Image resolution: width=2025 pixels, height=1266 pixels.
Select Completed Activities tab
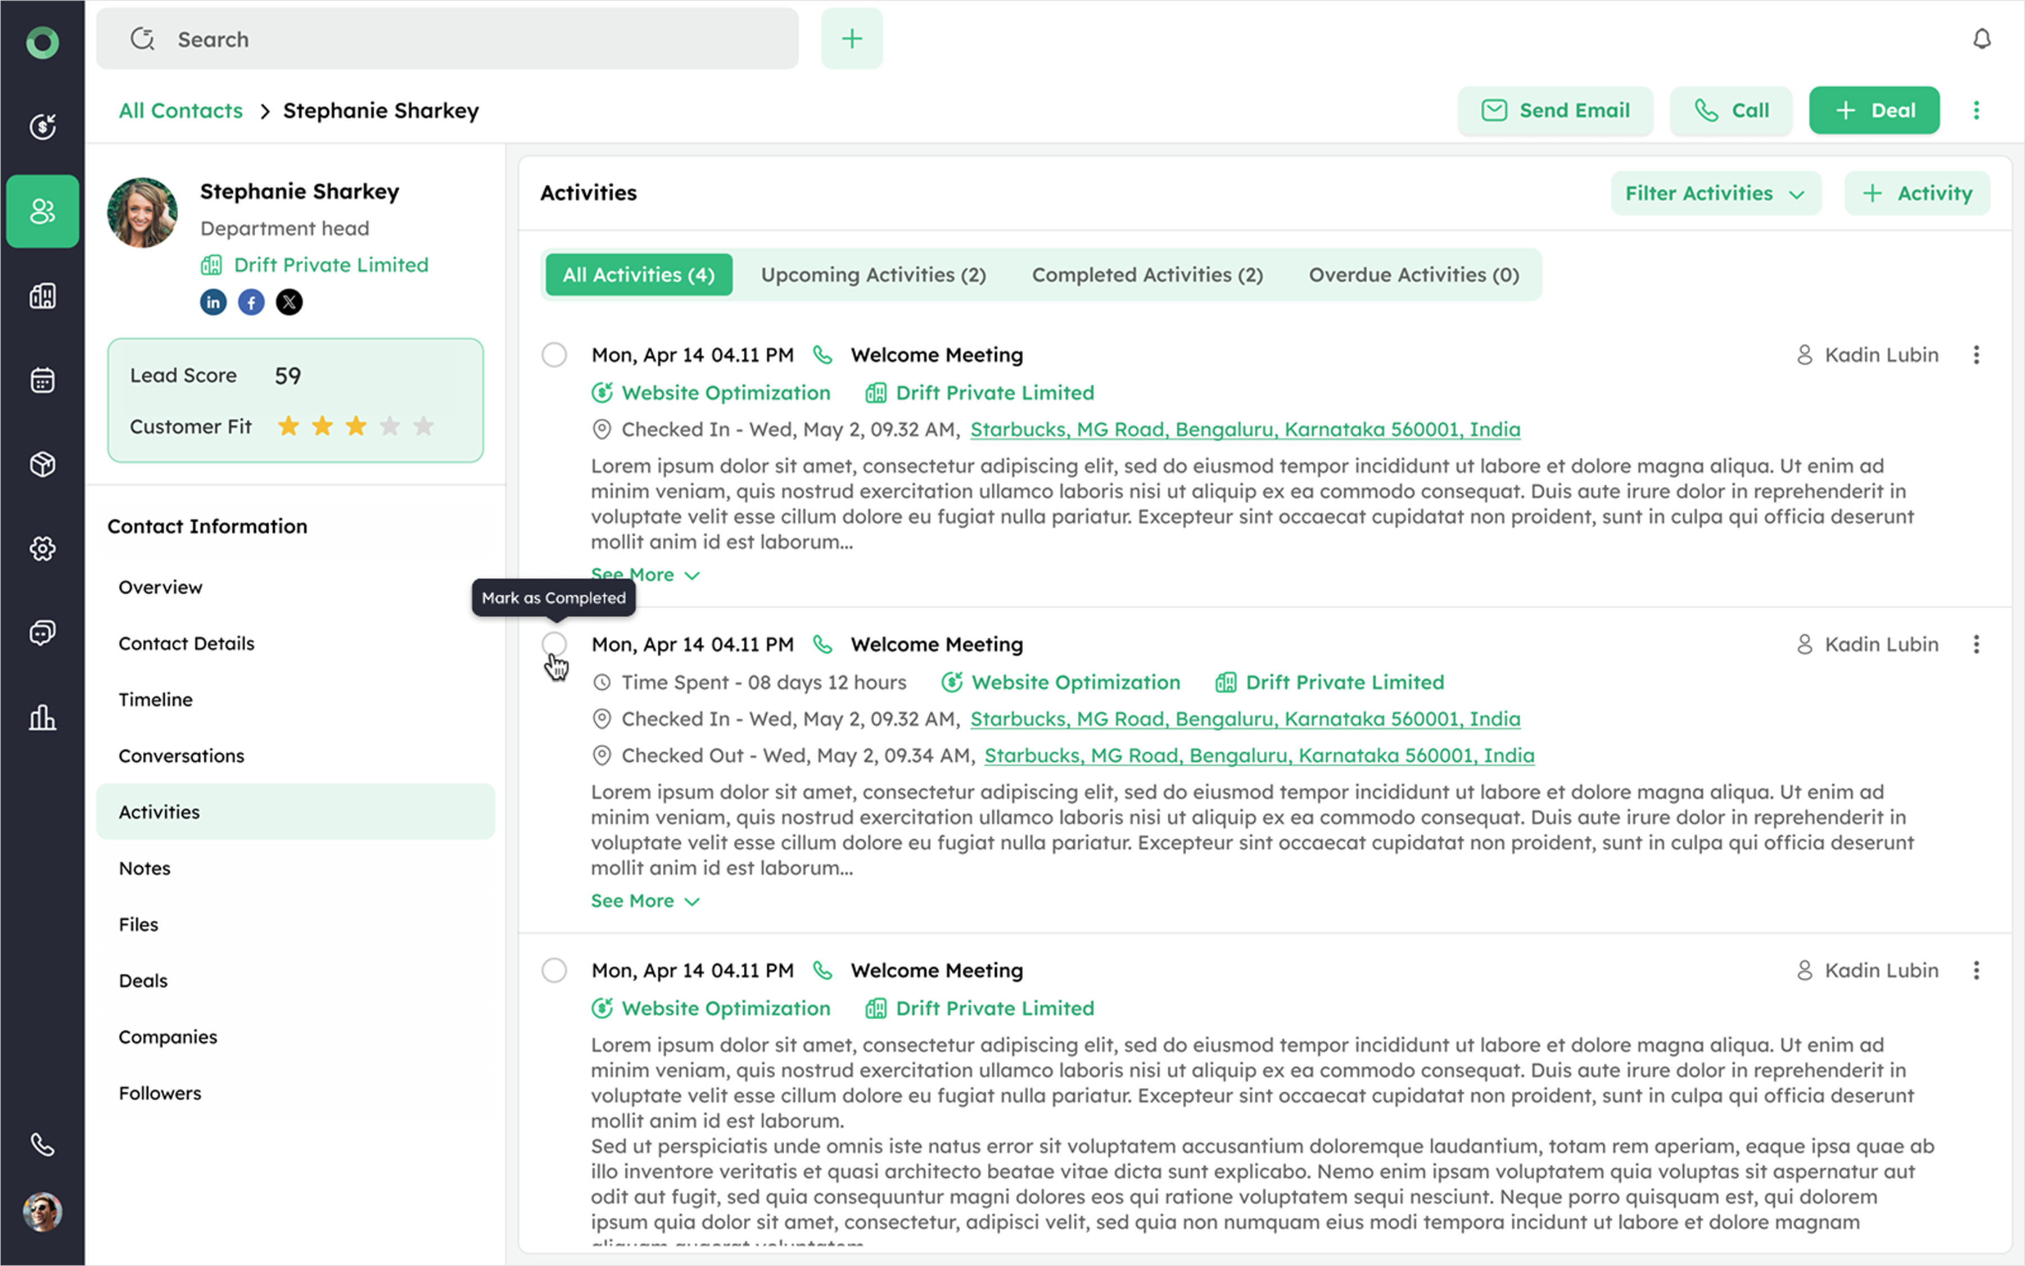click(x=1147, y=275)
